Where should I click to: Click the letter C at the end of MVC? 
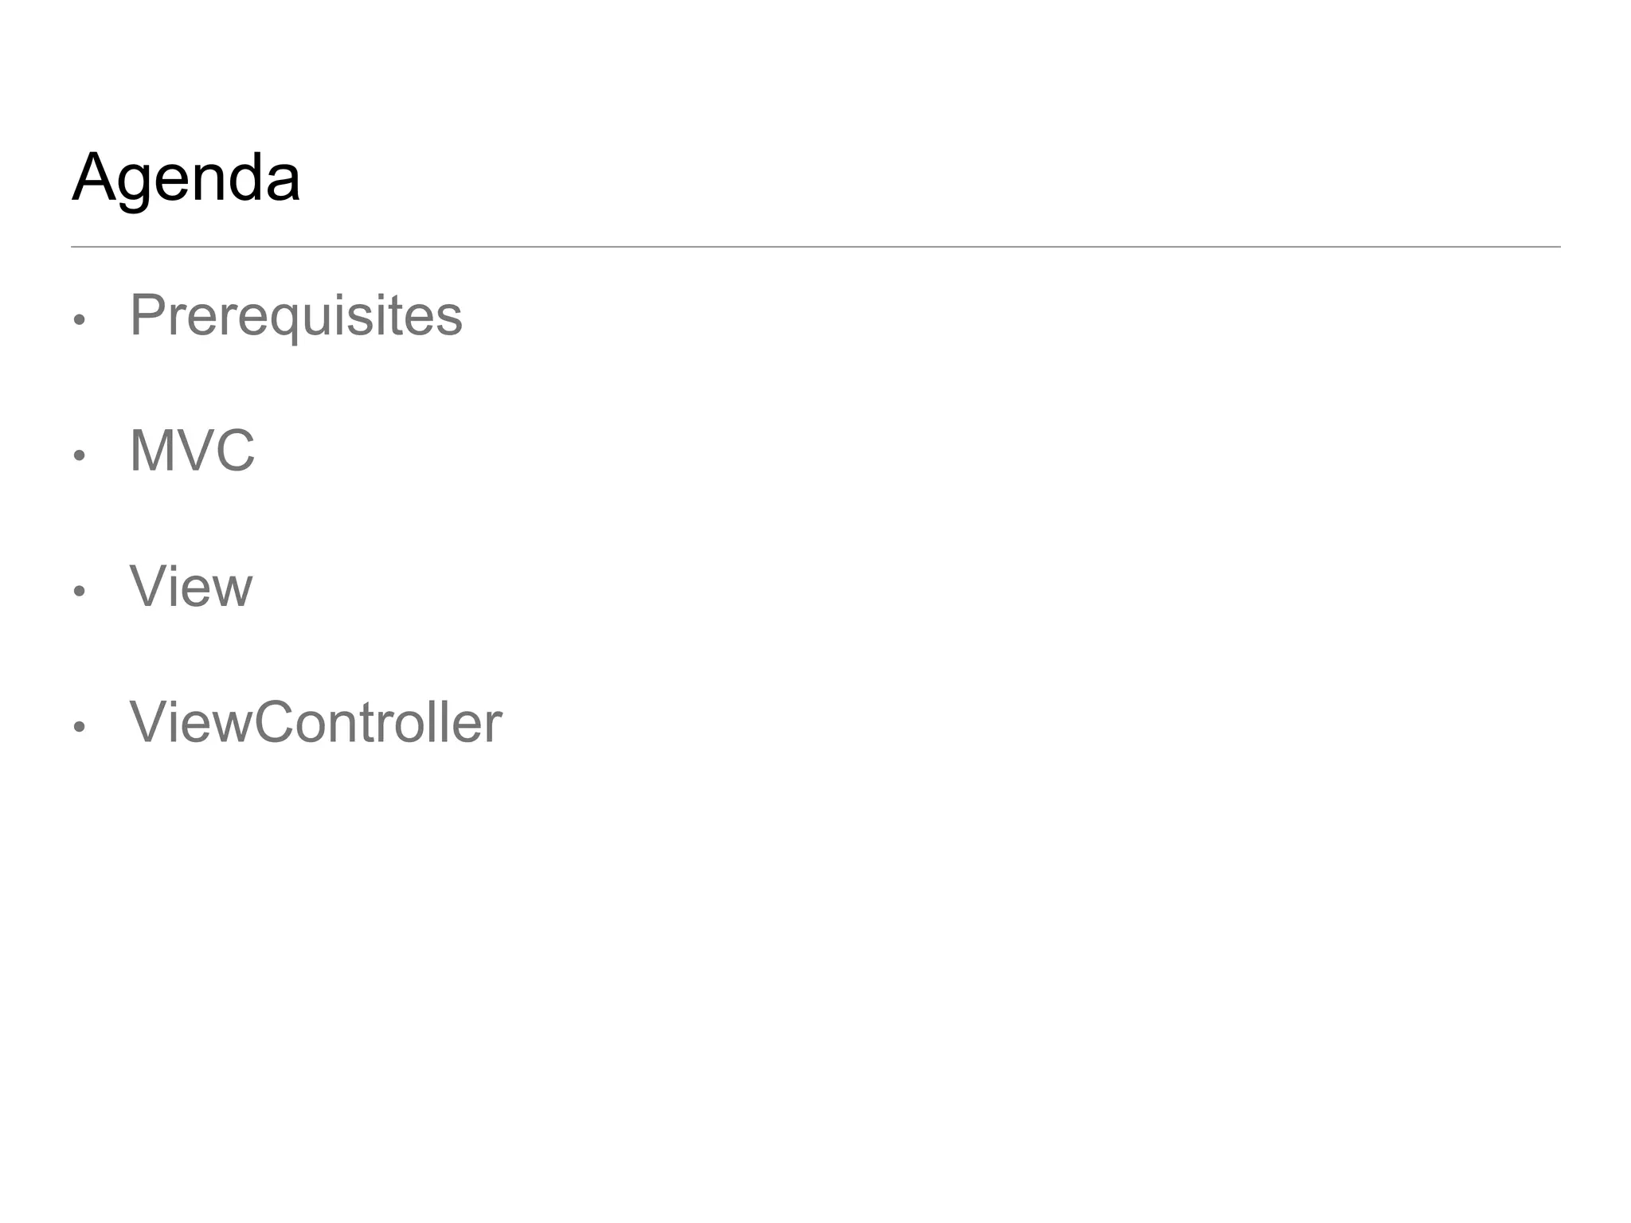[234, 451]
